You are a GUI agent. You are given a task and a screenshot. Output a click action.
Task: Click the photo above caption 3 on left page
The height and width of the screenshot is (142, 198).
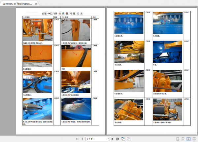(38, 56)
